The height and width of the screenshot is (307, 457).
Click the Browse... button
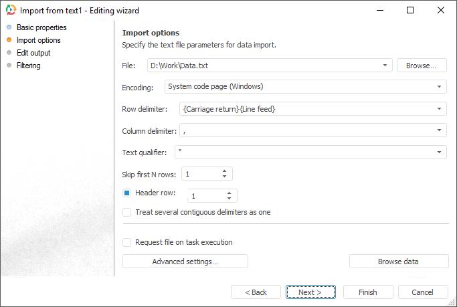pyautogui.click(x=422, y=66)
